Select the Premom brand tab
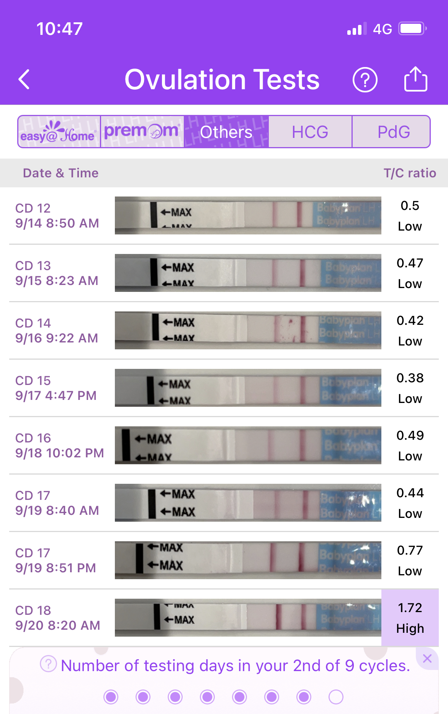 click(142, 132)
